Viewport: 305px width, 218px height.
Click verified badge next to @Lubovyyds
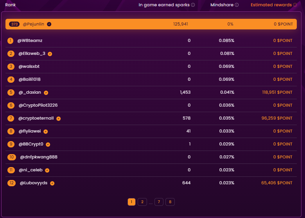coord(52,183)
